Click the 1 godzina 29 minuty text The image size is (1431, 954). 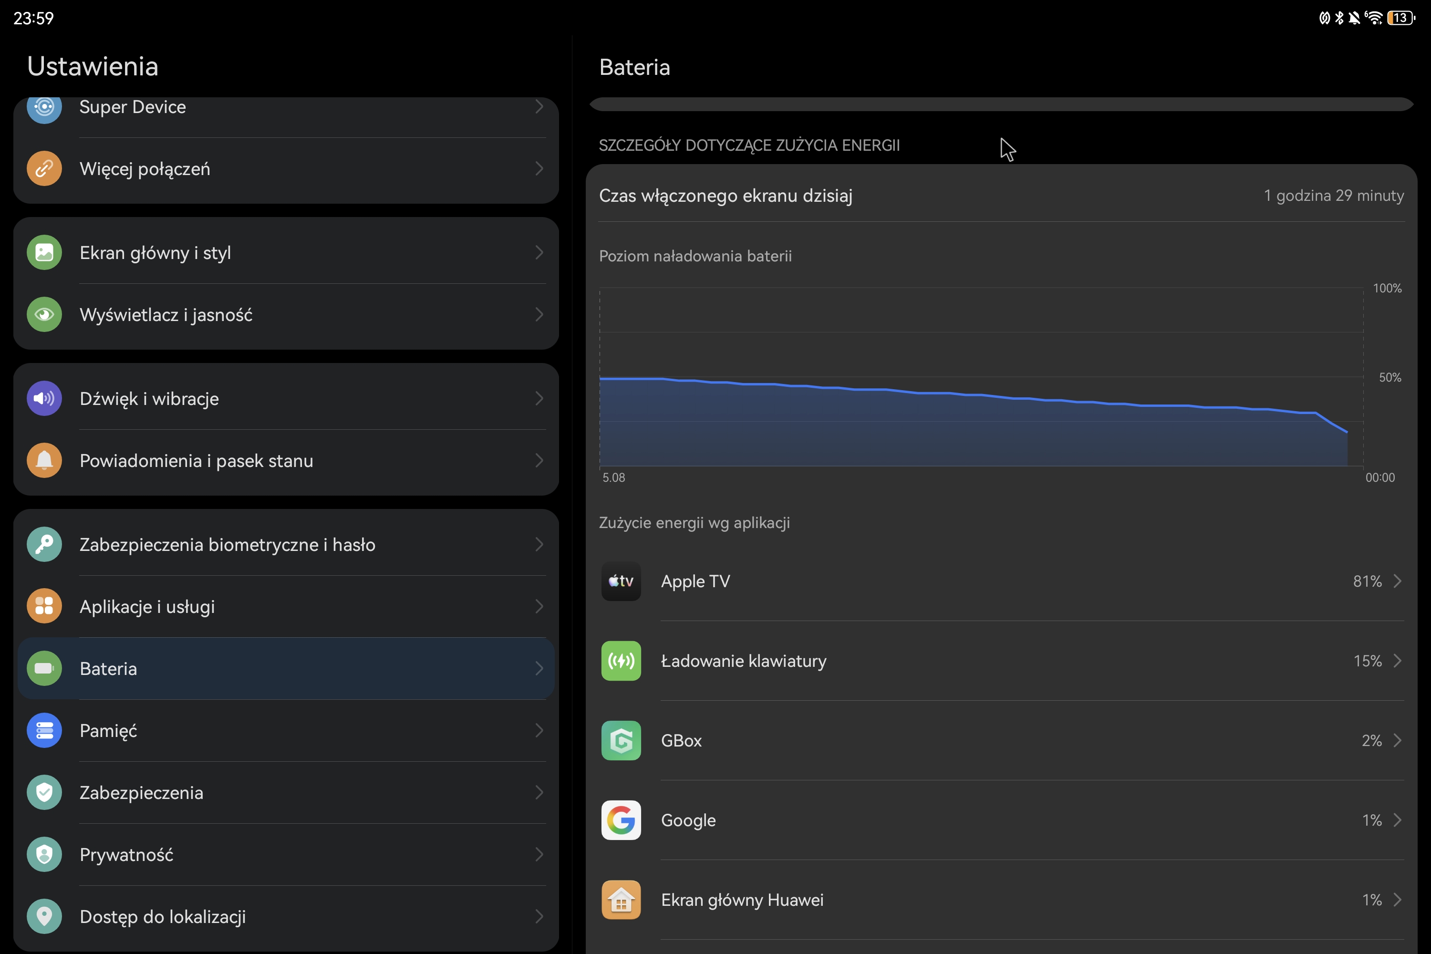[x=1334, y=196]
